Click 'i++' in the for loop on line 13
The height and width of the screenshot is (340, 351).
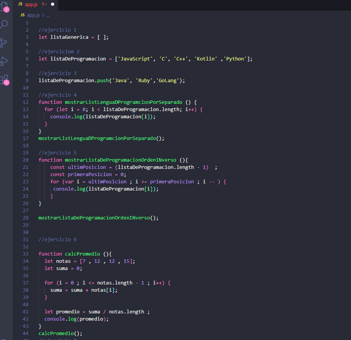point(189,110)
